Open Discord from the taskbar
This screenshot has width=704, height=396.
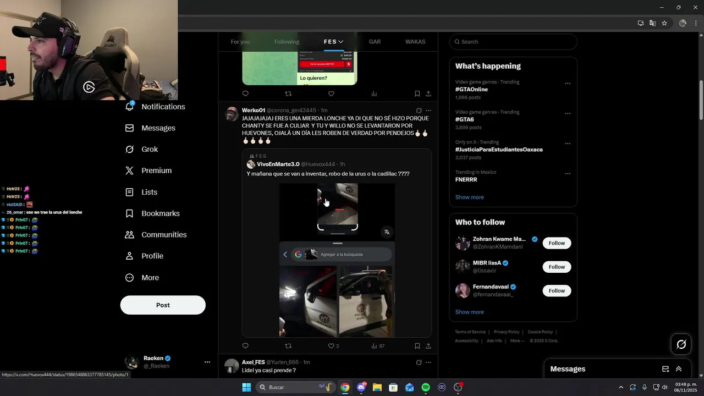[361, 387]
